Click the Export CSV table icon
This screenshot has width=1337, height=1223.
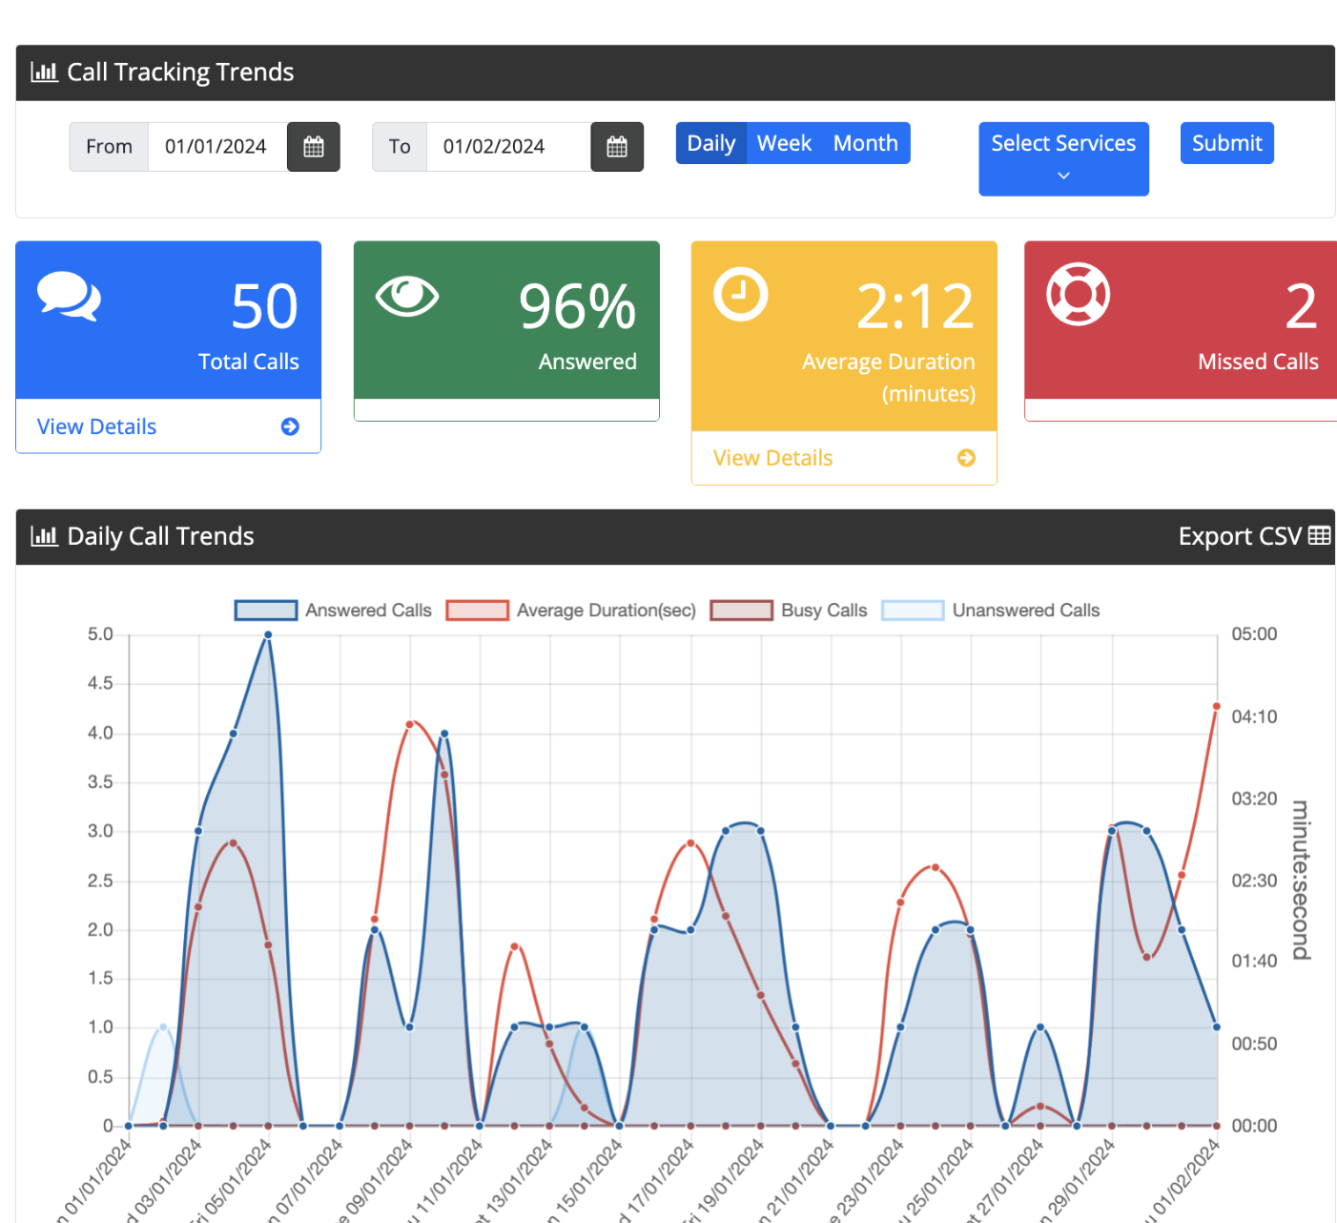click(x=1319, y=535)
